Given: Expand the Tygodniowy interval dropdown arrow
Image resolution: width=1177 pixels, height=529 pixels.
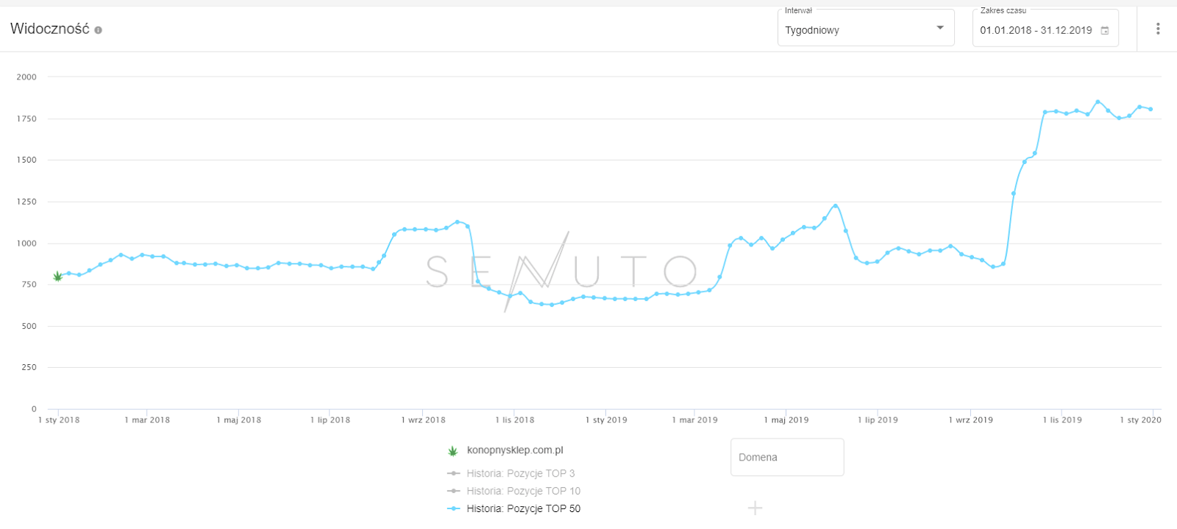Looking at the screenshot, I should [x=939, y=28].
